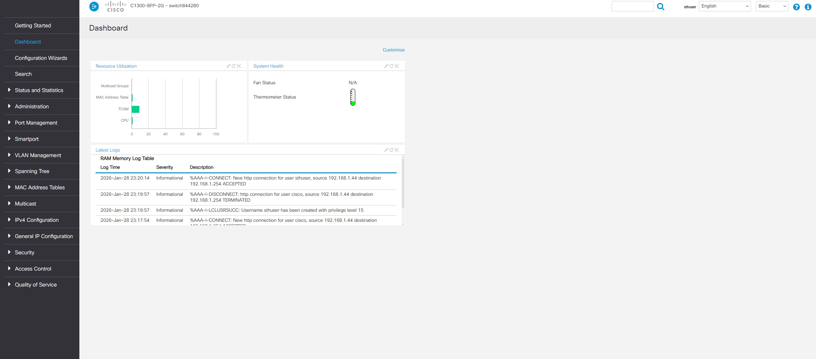The image size is (816, 359).
Task: Click the header search input field
Action: point(632,6)
